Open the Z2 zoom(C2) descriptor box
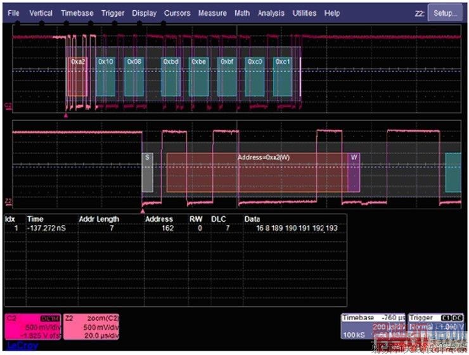Viewport: 469px width, 355px height. [91, 326]
